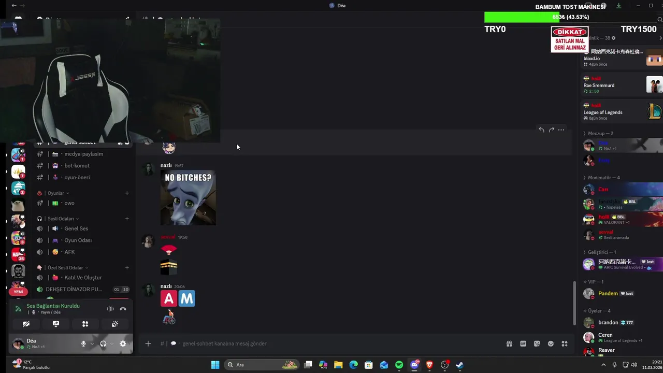Join the Katıl Ve Oluştur voice channel
Viewport: 663px width, 373px height.
tap(83, 278)
